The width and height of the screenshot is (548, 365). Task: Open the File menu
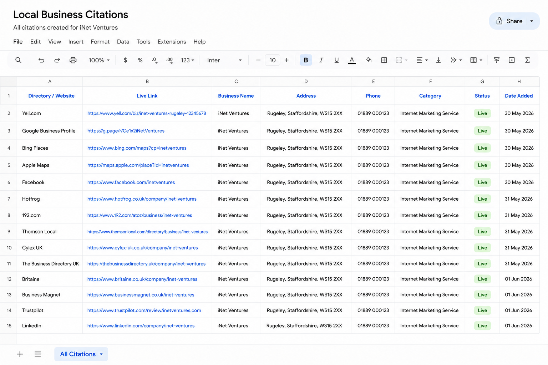click(18, 42)
